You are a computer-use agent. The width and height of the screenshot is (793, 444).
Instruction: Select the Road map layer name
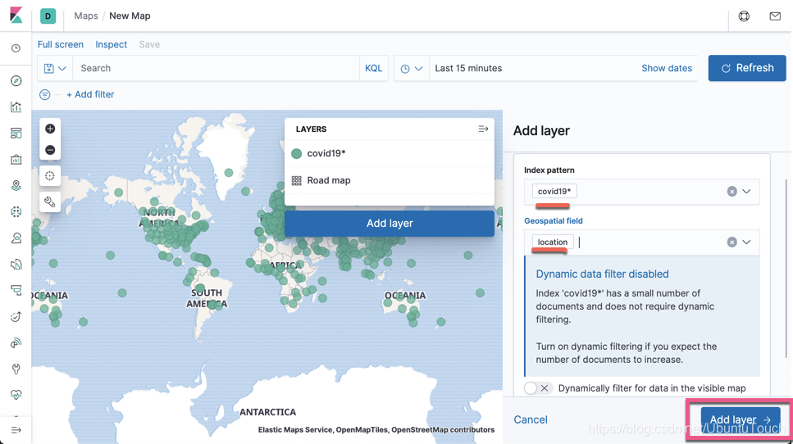click(x=329, y=180)
